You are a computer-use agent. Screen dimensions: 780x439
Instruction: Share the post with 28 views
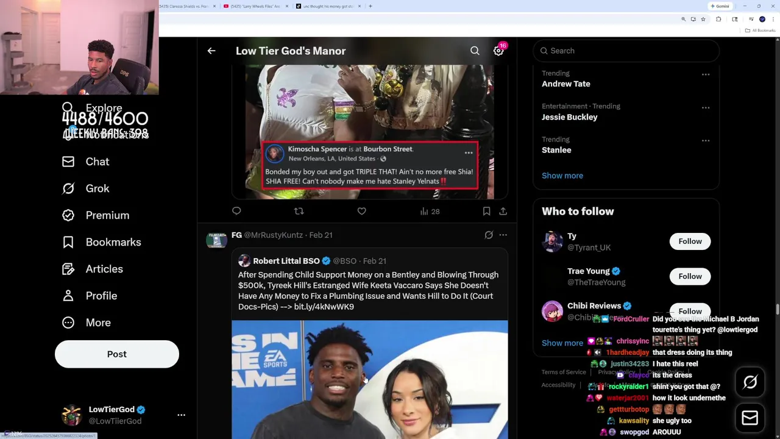click(x=503, y=211)
